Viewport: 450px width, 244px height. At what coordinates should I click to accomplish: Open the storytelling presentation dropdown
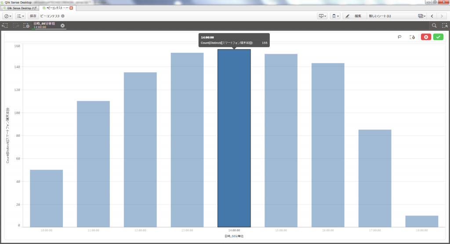322,16
